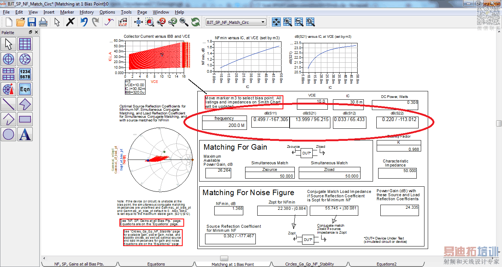Print the current page
The image size is (502, 267).
[43, 22]
